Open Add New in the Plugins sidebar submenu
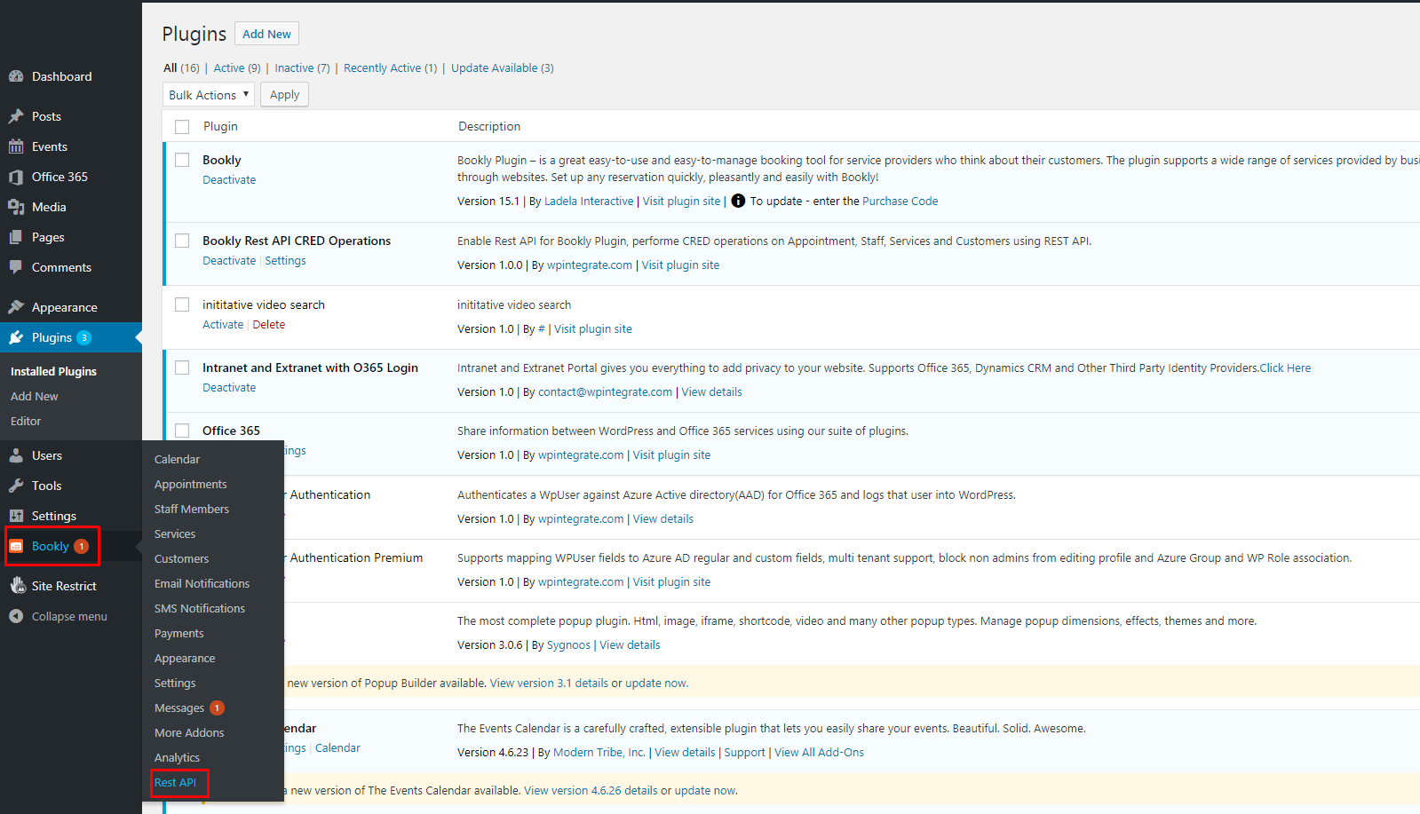The height and width of the screenshot is (814, 1420). 35,396
